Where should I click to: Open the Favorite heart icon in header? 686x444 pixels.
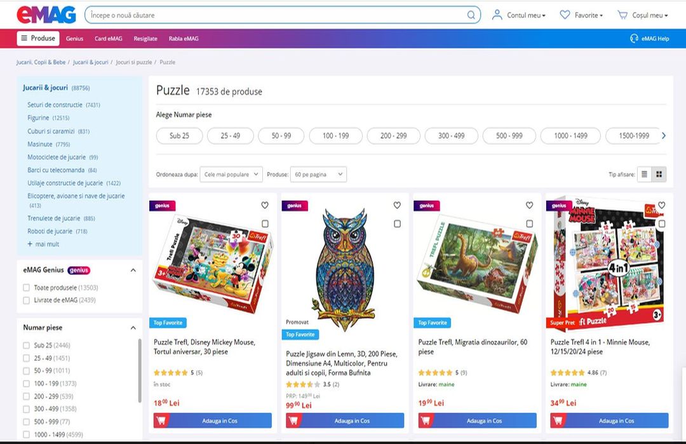coord(565,15)
